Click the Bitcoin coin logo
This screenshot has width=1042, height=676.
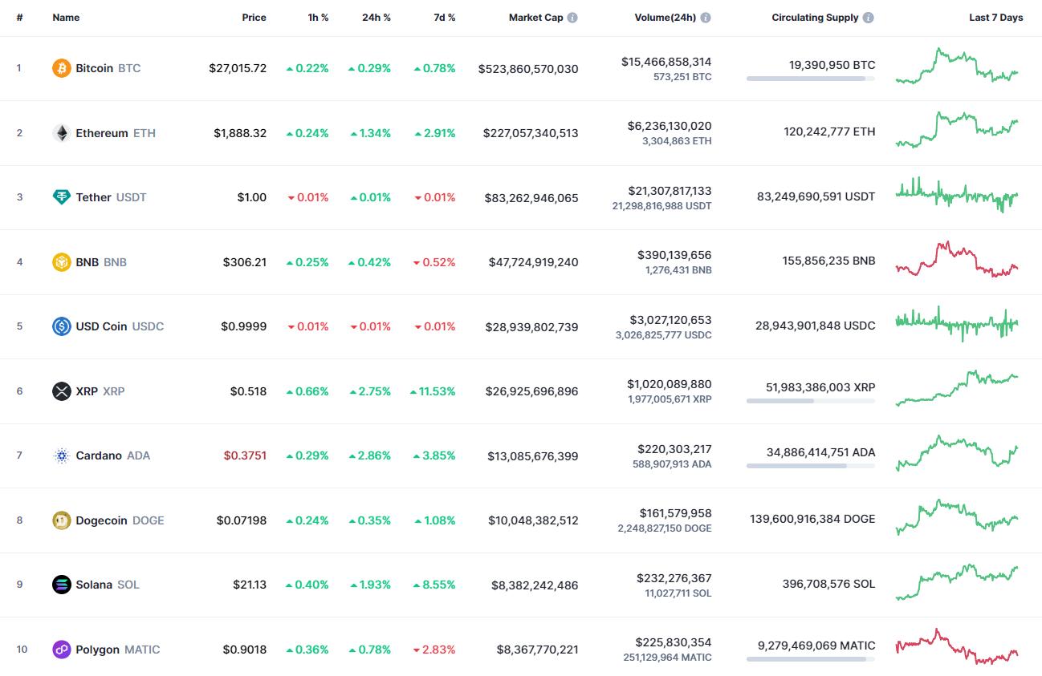pos(60,68)
